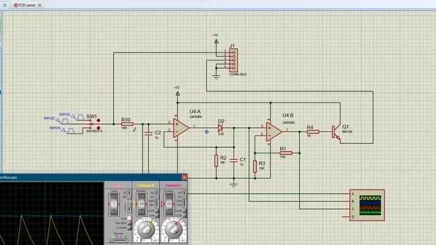Click the ground symbol below J1
The height and width of the screenshot is (245, 436).
click(217, 77)
